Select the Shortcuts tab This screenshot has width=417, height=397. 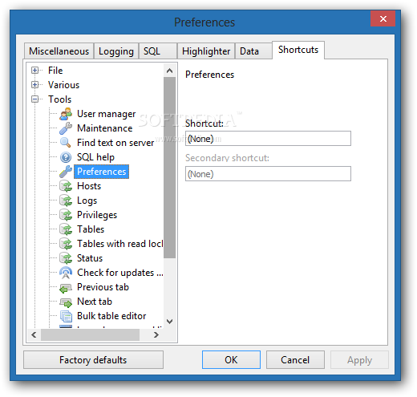[298, 50]
